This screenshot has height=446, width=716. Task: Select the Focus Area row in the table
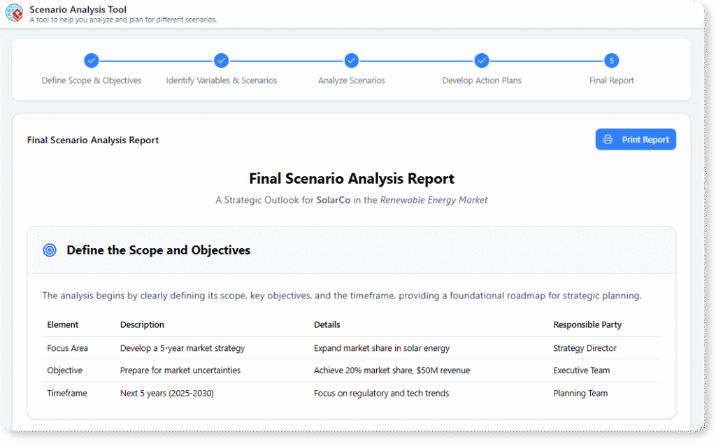click(x=67, y=348)
